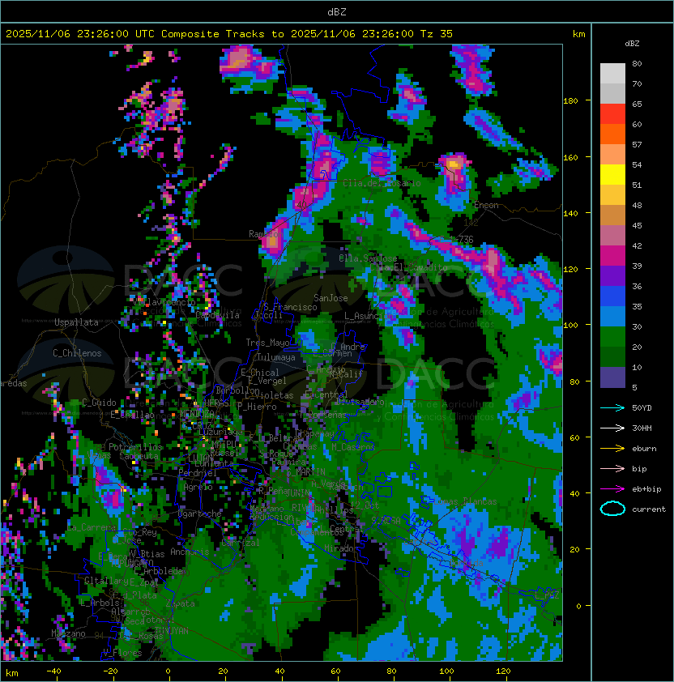The height and width of the screenshot is (682, 674).
Task: Click the 120 km tick on bottom axis
Action: click(503, 671)
